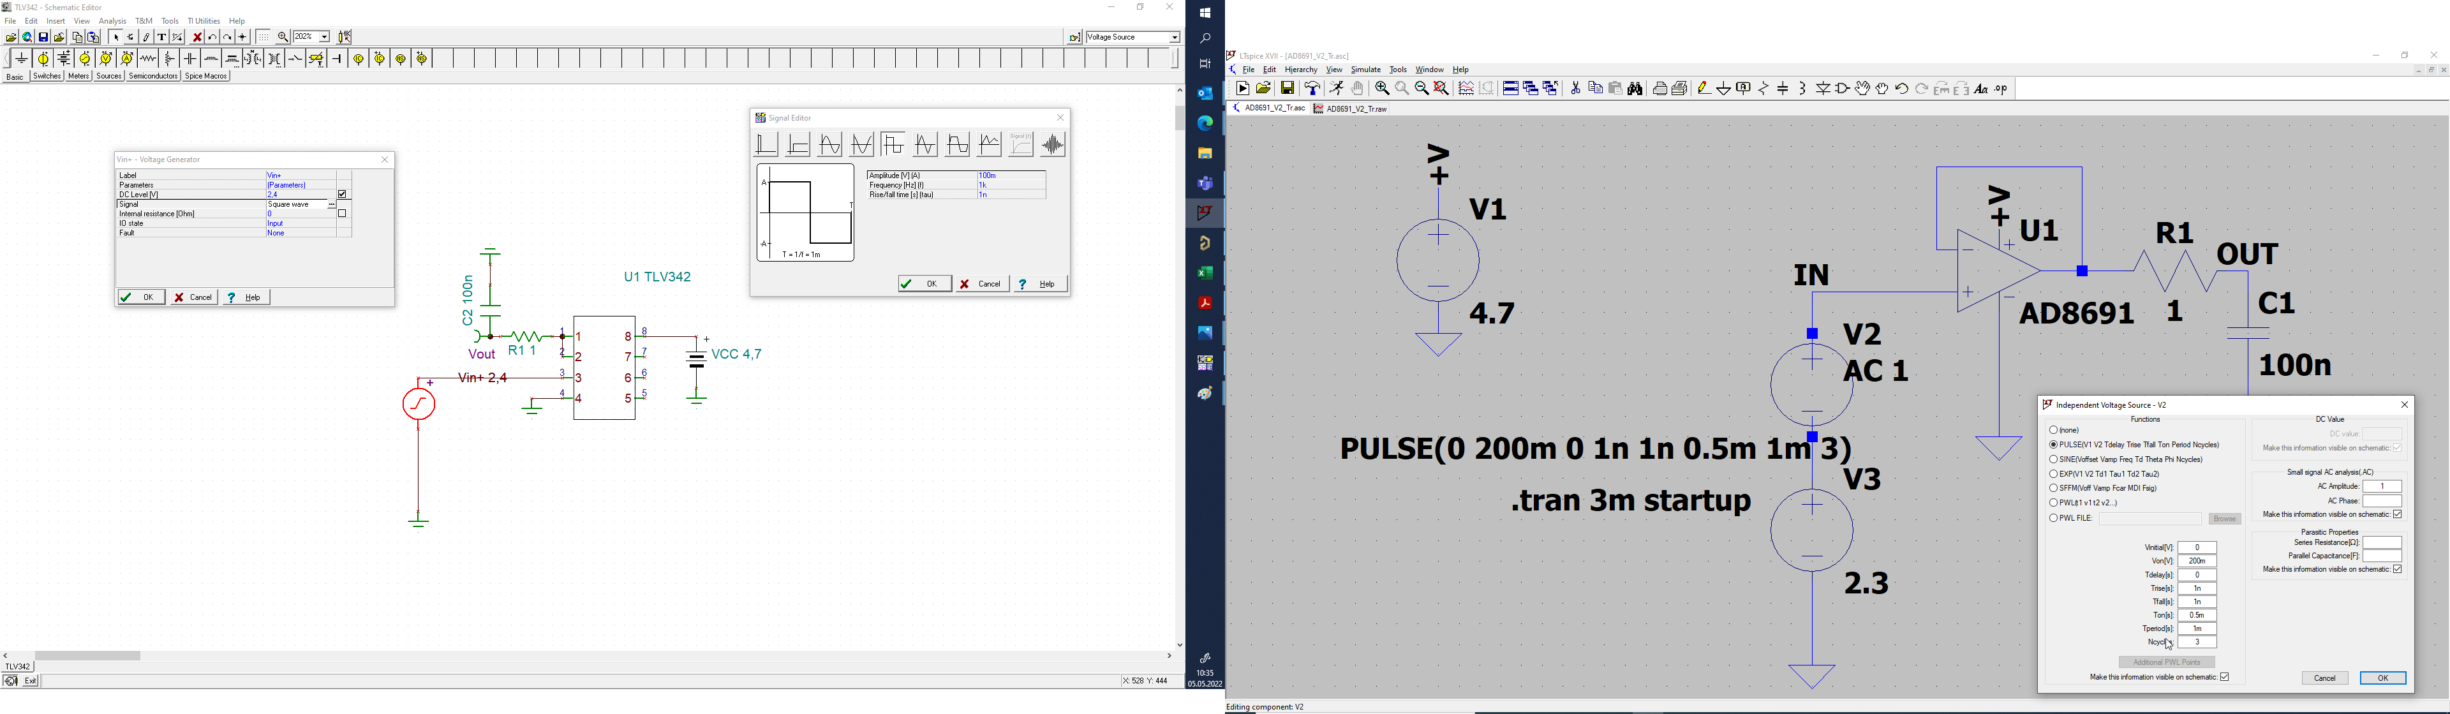Screen dimensions: 2450x714
Task: Select the resistor component in TINA palette
Action: coord(147,59)
